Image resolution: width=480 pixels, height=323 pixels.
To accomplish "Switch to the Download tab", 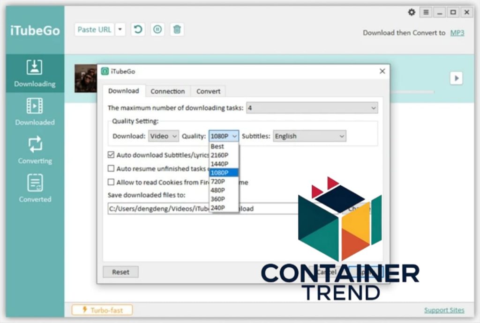I will pyautogui.click(x=124, y=91).
